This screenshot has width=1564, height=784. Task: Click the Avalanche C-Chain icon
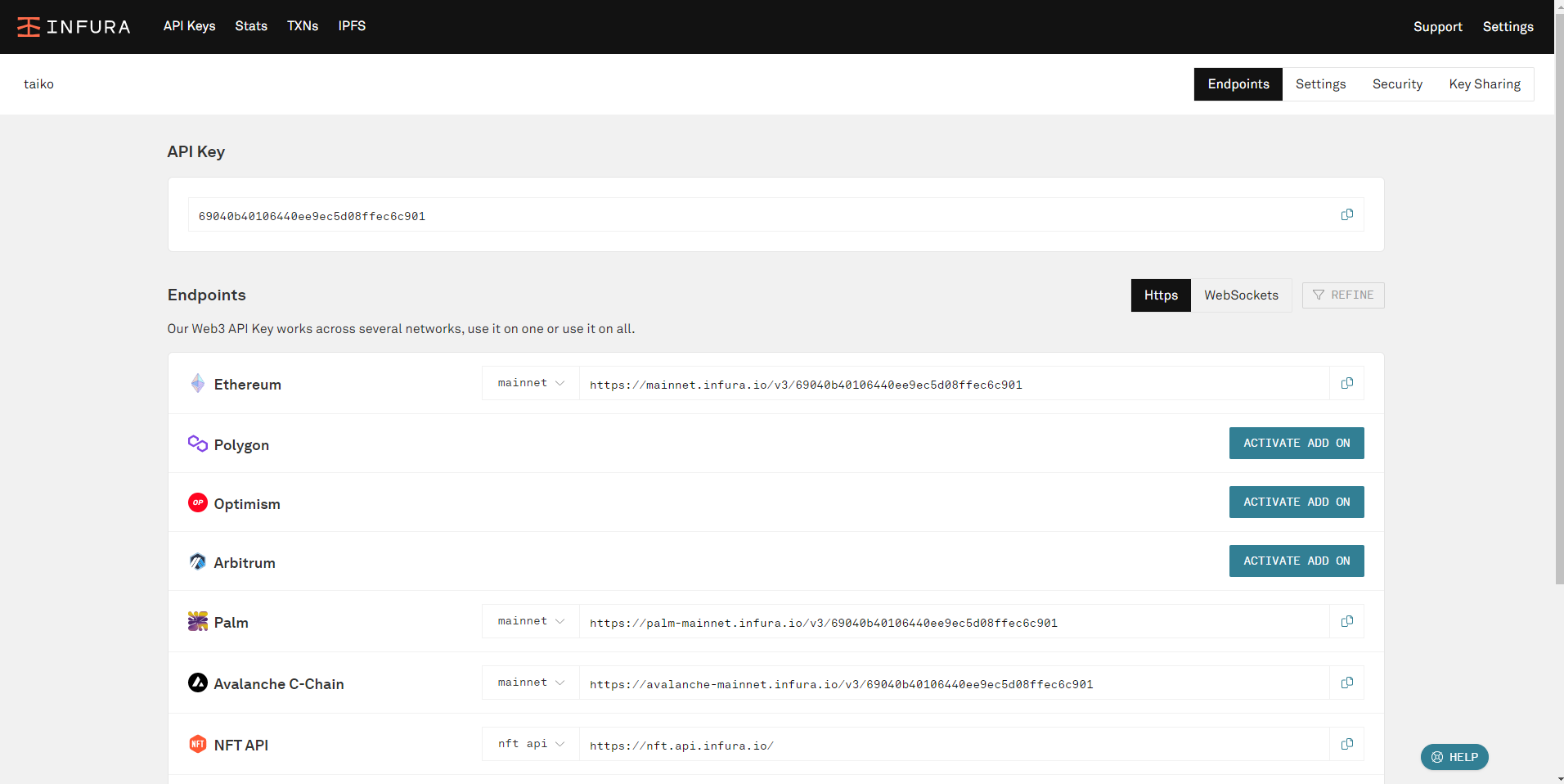pyautogui.click(x=198, y=683)
